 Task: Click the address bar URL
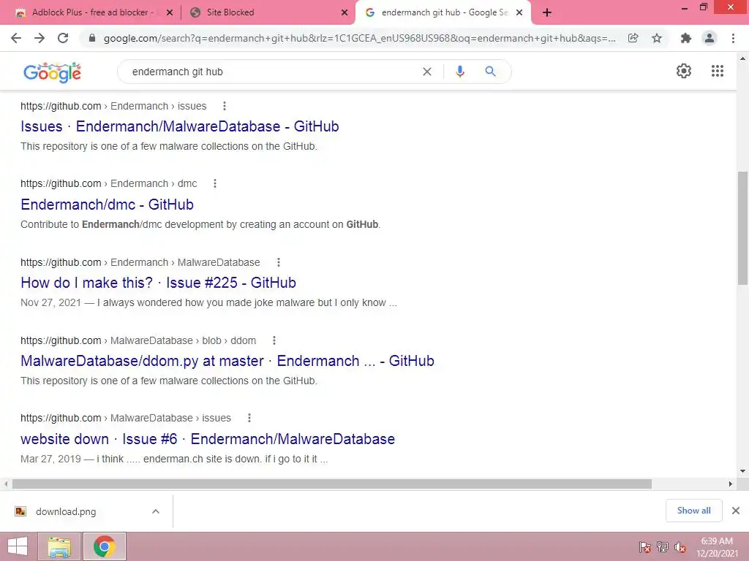(360, 38)
